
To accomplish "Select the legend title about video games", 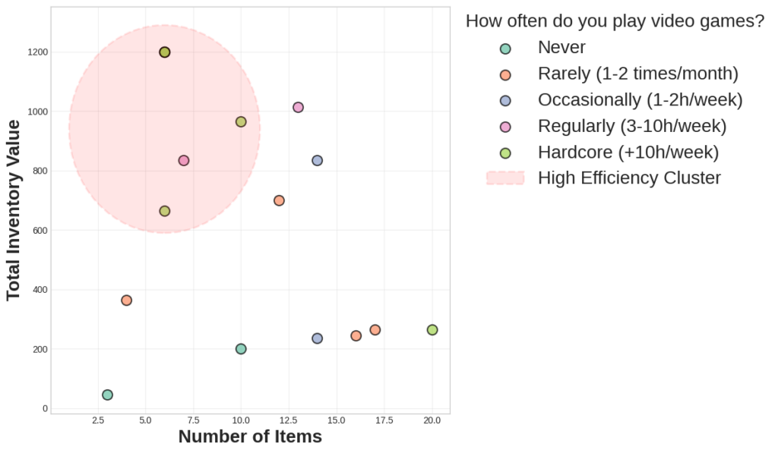I will pos(615,21).
